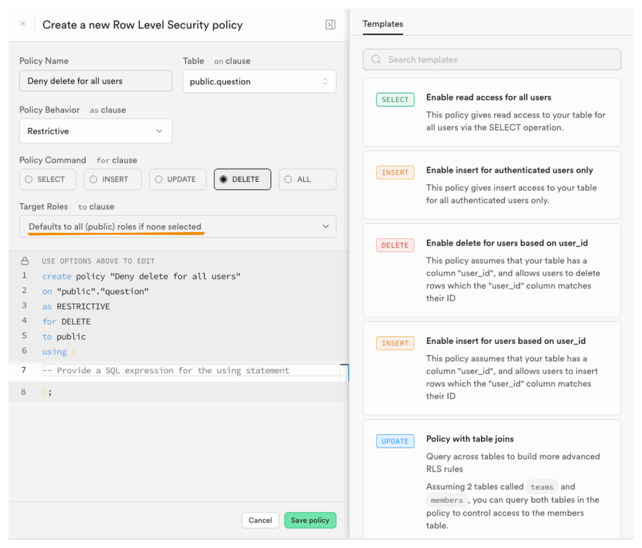Screen dimensions: 642x548
Task: Click the green SELECT badge in templates
Action: (x=395, y=100)
